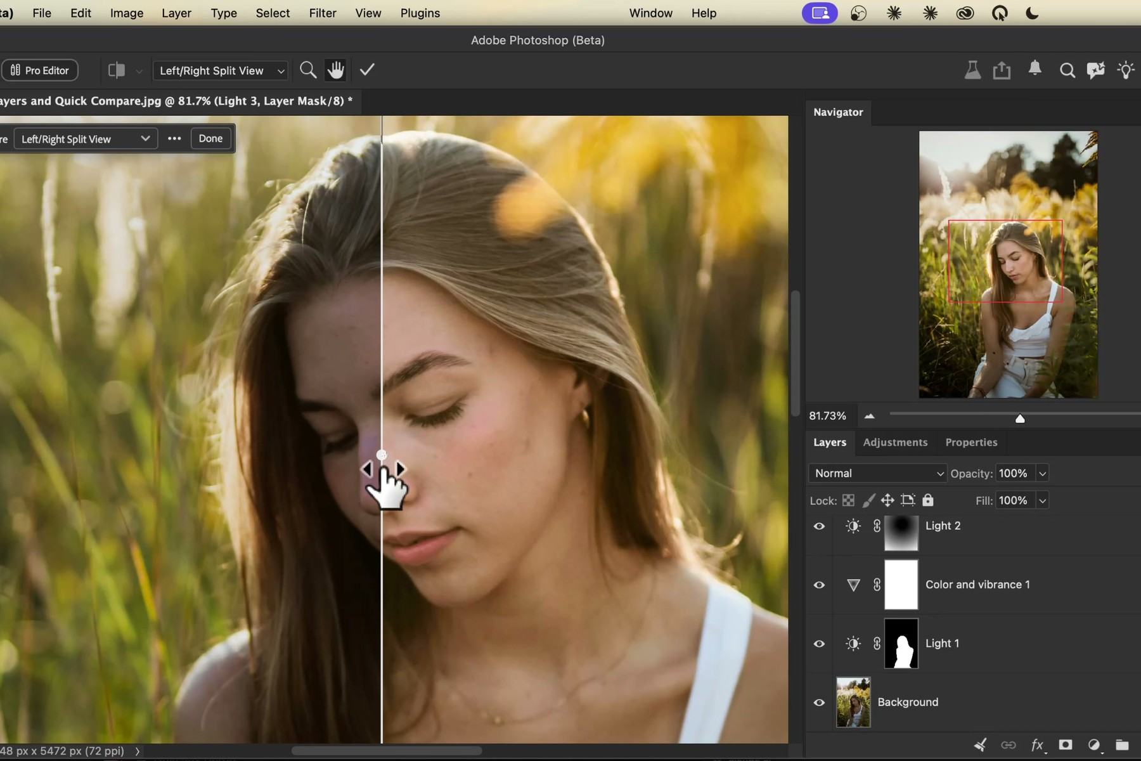Toggle lock image pixels brush icon

868,500
